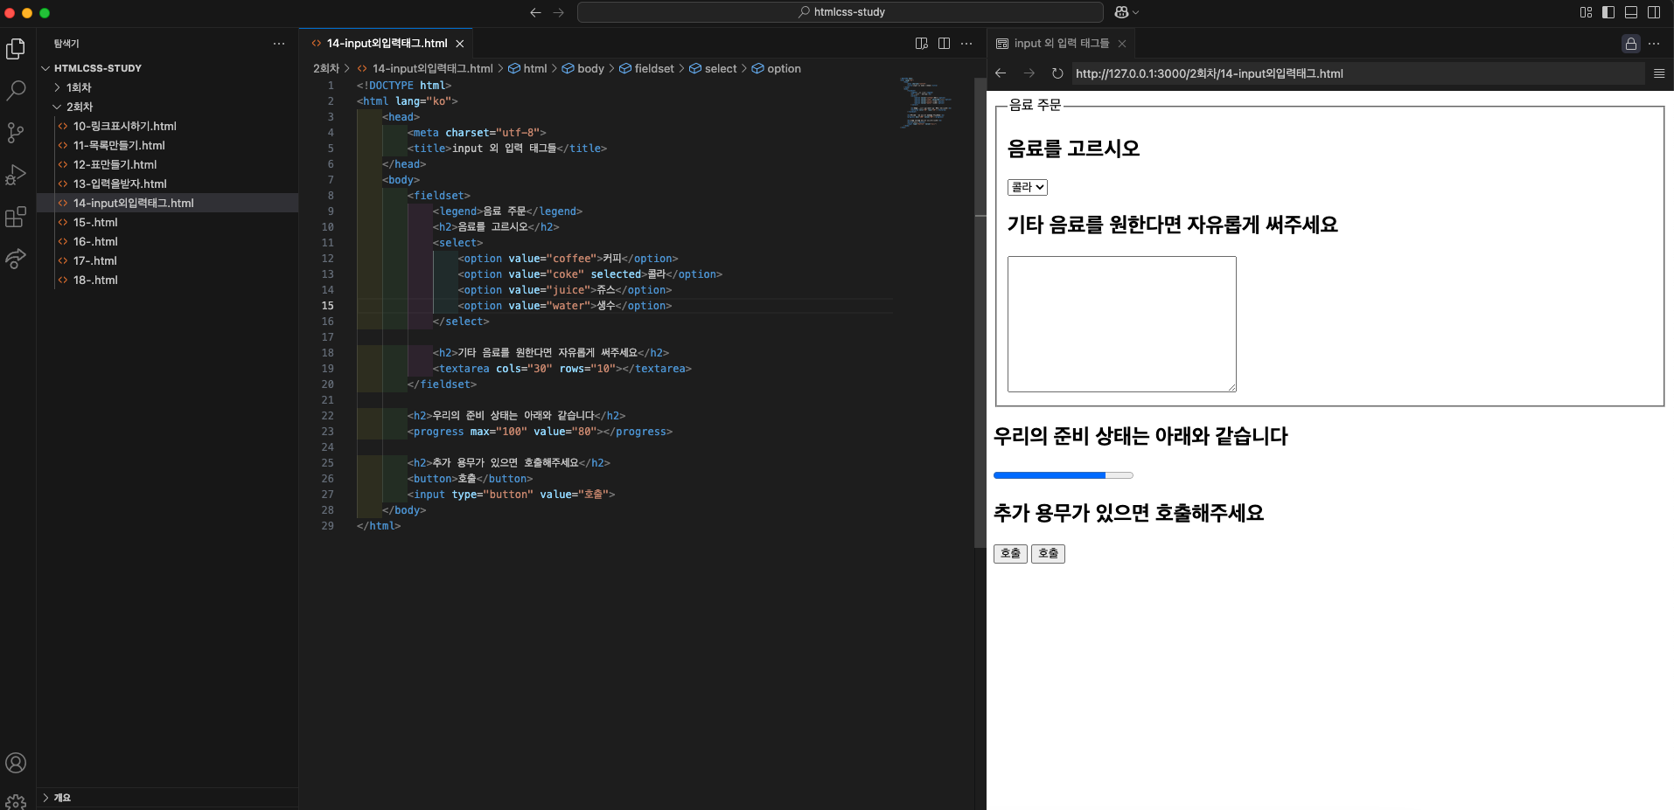Viewport: 1674px width, 810px height.
Task: Open the 콜라 drink dropdown in preview
Action: click(x=1028, y=187)
